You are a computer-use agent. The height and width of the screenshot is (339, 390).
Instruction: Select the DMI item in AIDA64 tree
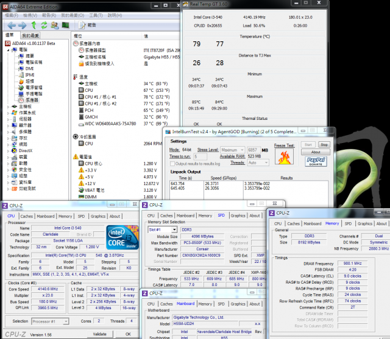pos(30,69)
